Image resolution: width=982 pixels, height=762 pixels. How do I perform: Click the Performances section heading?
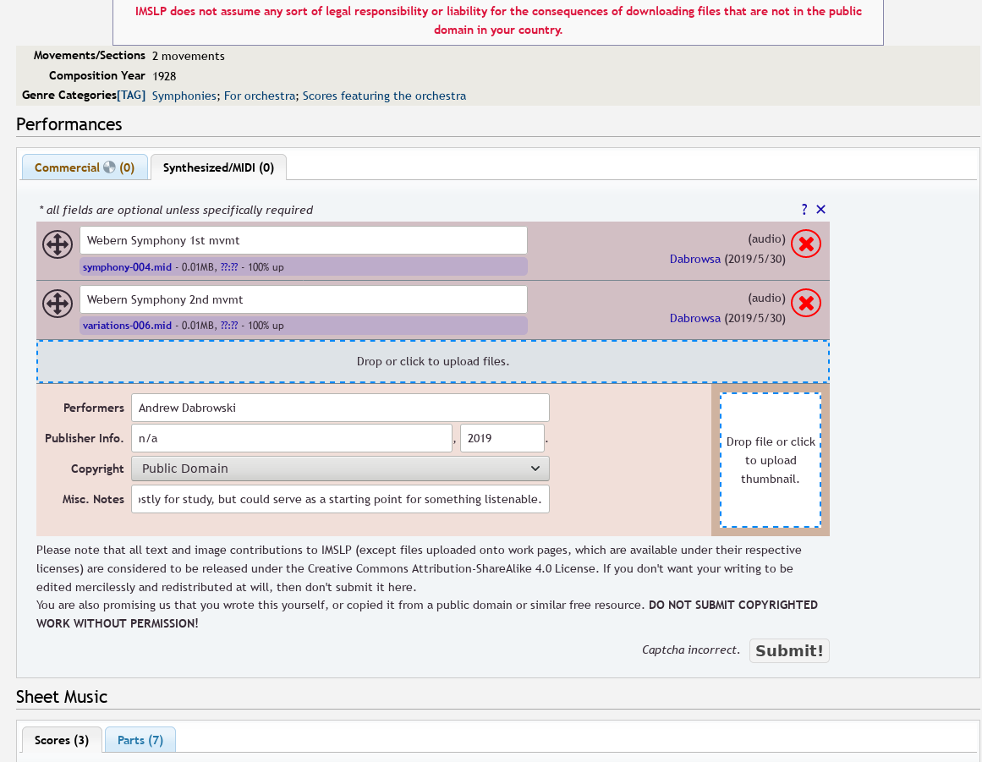(69, 124)
